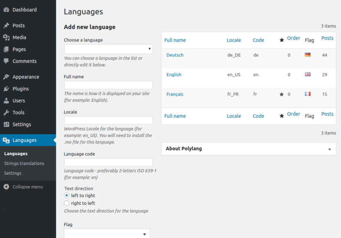Select the right to left text direction
The width and height of the screenshot is (341, 238).
(x=67, y=203)
